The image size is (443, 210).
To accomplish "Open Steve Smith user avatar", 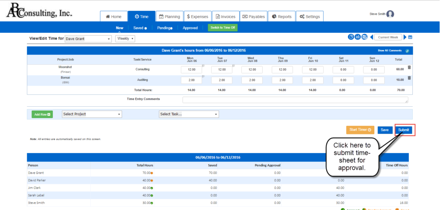I will (x=390, y=14).
